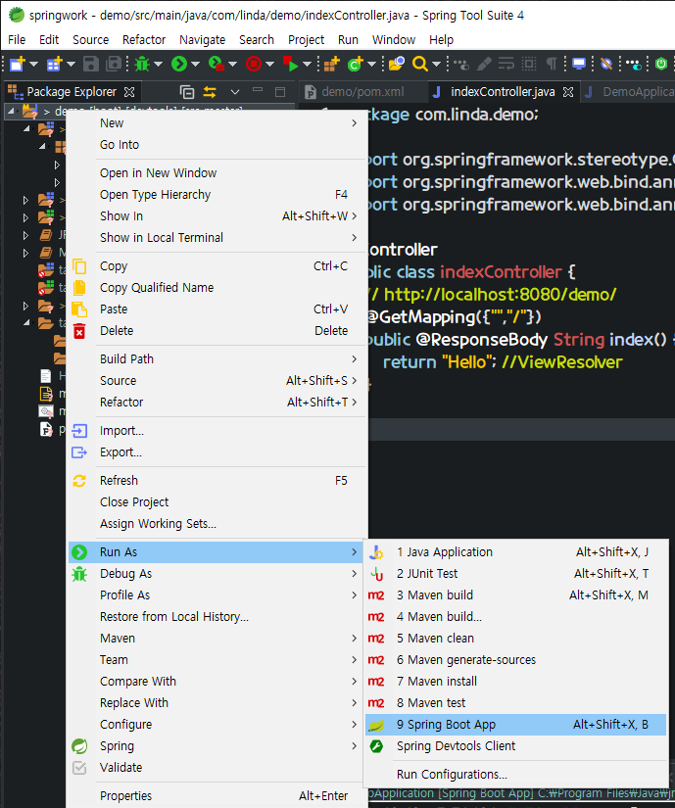Choose Export... in the context menu
Screen dimensions: 675x808
(x=217, y=452)
